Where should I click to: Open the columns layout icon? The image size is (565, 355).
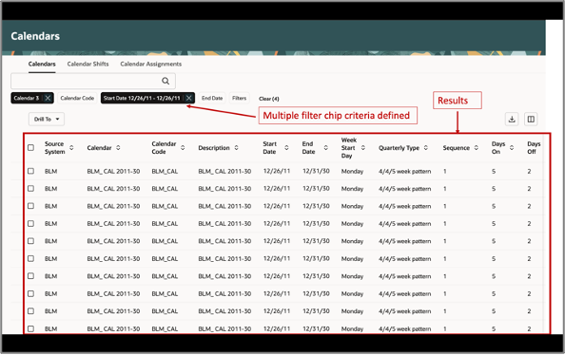[x=531, y=119]
